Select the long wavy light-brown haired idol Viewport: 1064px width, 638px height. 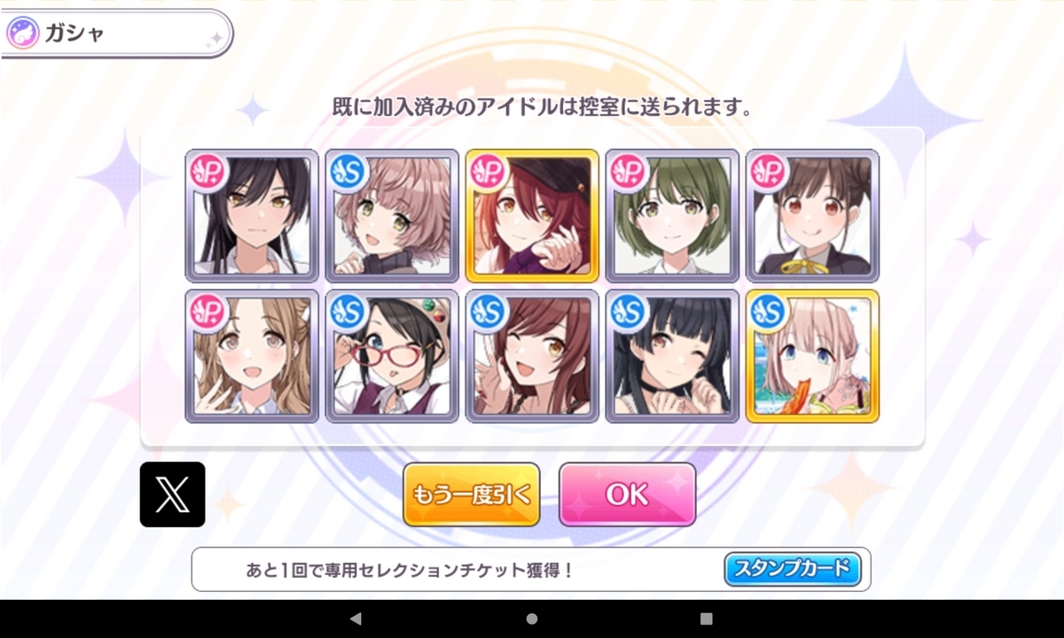252,356
